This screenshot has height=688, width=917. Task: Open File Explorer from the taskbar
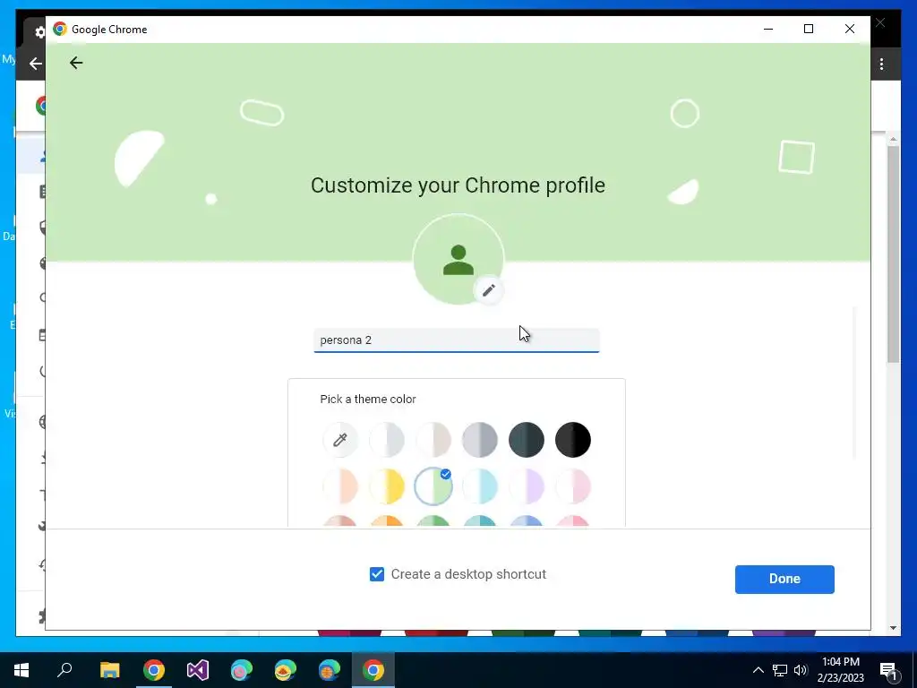pos(109,670)
